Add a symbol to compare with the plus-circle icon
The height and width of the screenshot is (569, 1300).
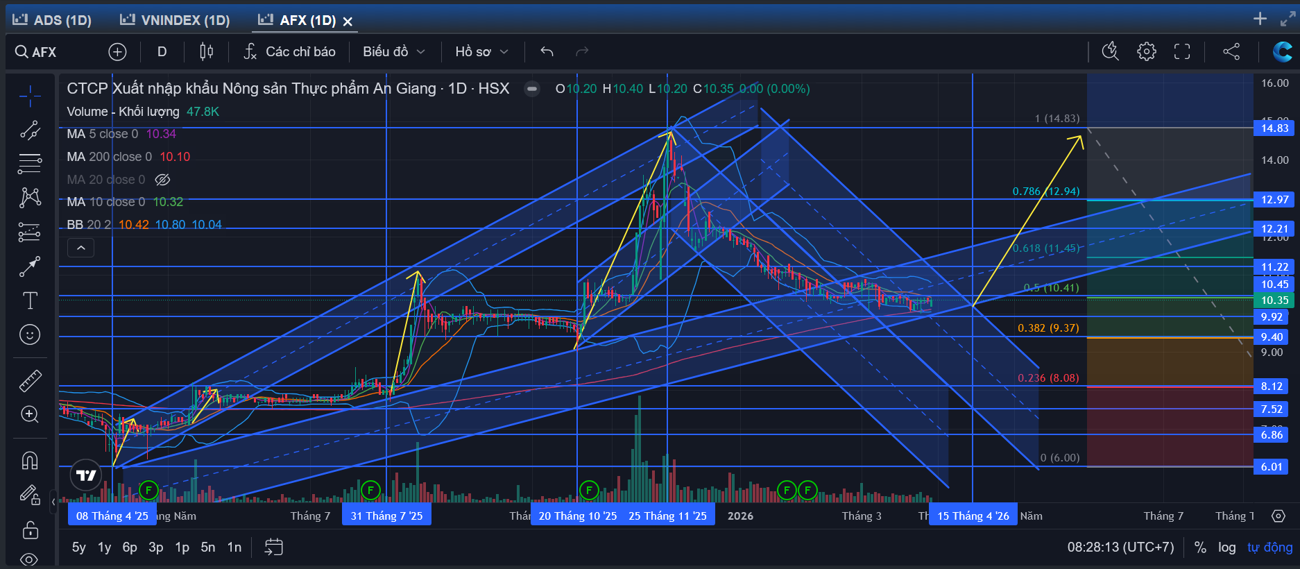click(x=117, y=51)
